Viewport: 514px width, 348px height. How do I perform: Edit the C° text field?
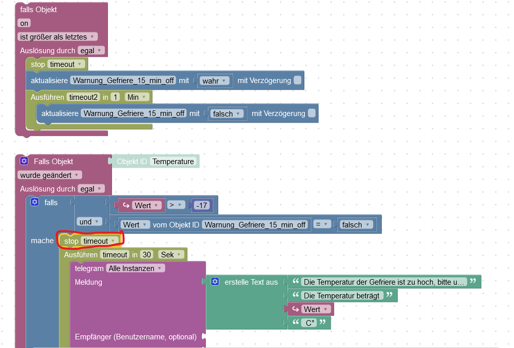click(310, 323)
